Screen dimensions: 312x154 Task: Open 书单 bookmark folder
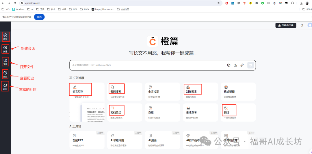pos(62,9)
